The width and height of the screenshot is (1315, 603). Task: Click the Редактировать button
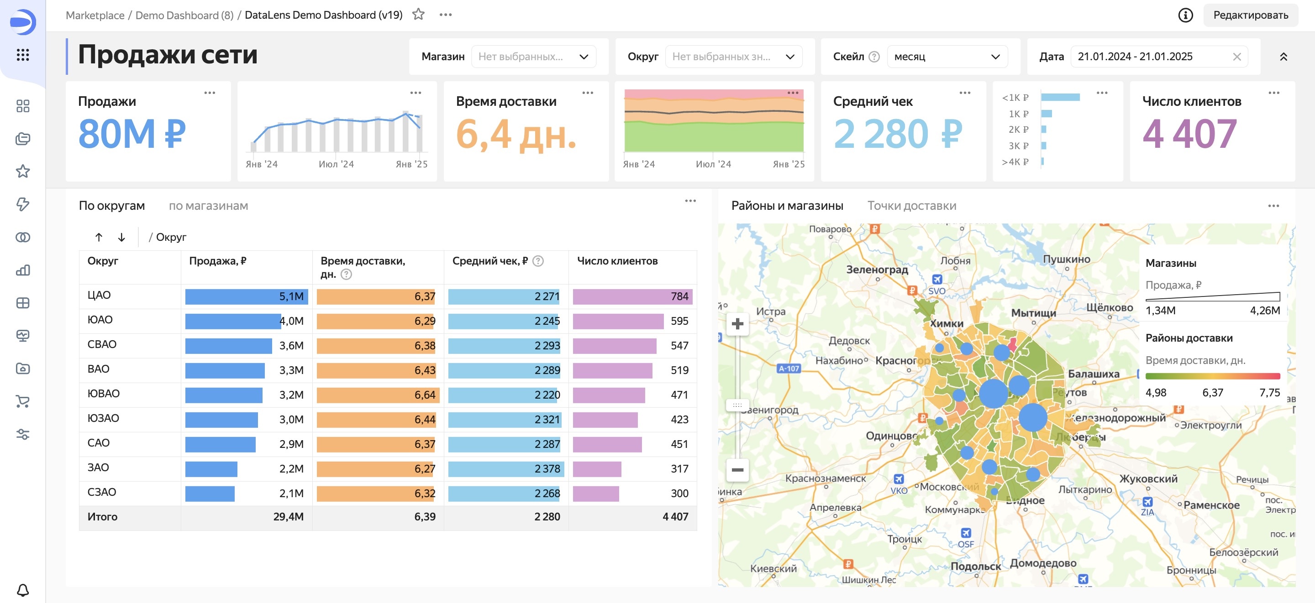(x=1250, y=15)
